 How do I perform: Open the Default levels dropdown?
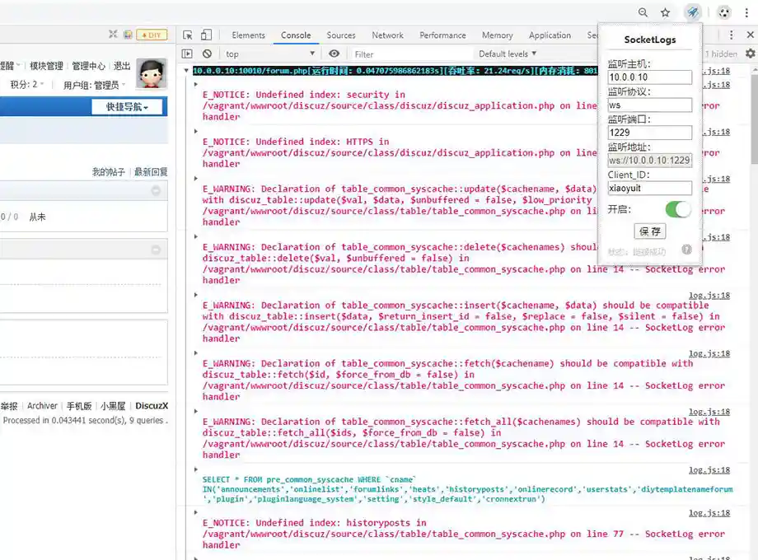pyautogui.click(x=508, y=54)
